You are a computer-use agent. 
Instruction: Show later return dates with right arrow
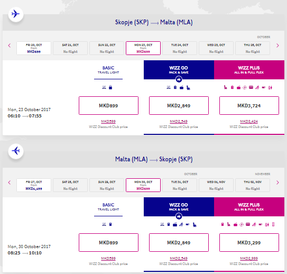click(277, 182)
